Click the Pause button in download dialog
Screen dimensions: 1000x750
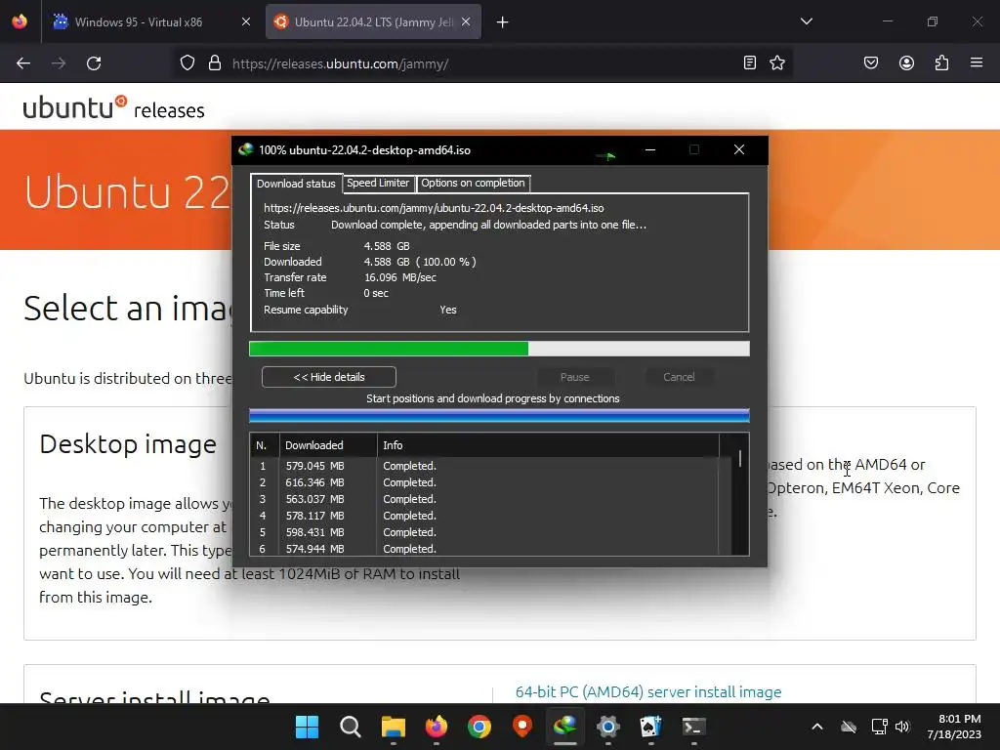[x=574, y=377]
